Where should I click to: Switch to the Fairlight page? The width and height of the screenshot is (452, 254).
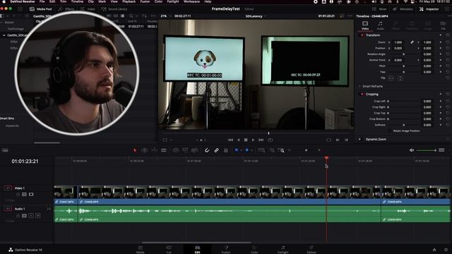(282, 249)
